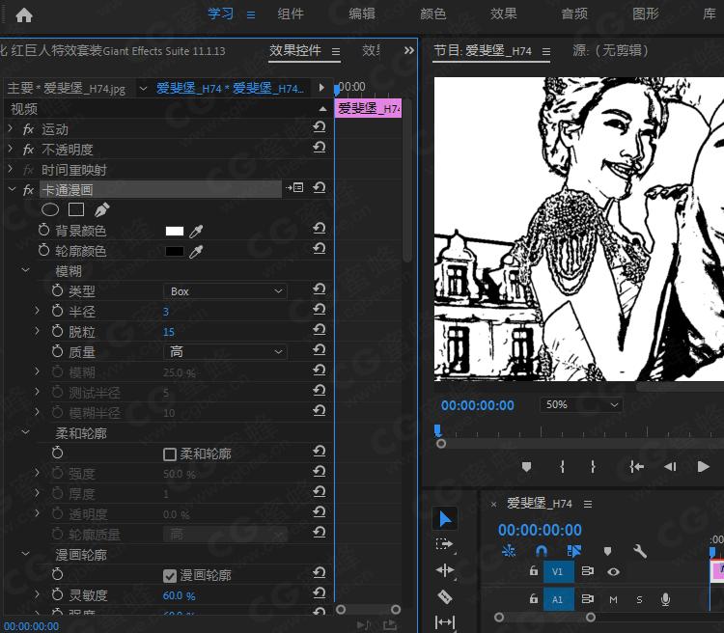
Task: Toggle the fx switch for 运动
Action: (28, 129)
